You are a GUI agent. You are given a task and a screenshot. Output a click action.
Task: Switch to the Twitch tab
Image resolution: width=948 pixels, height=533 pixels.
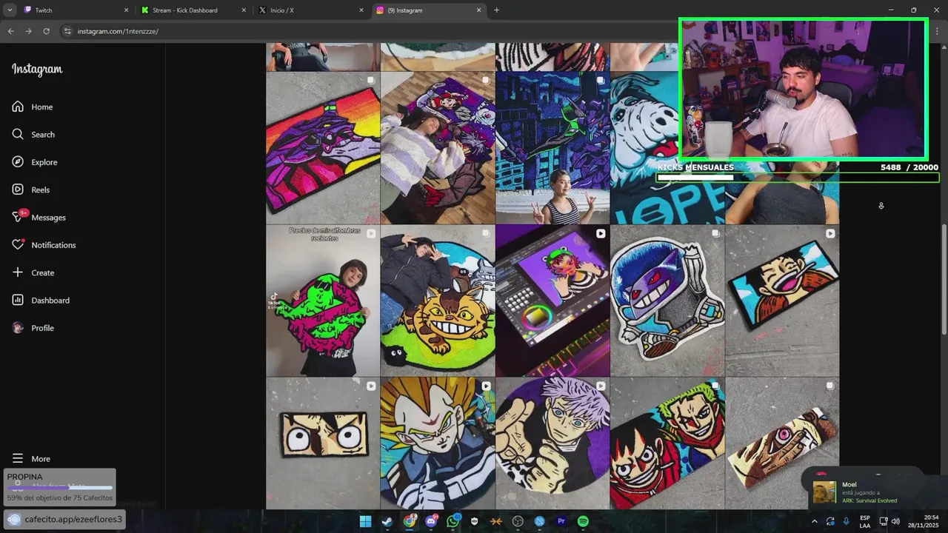point(76,10)
